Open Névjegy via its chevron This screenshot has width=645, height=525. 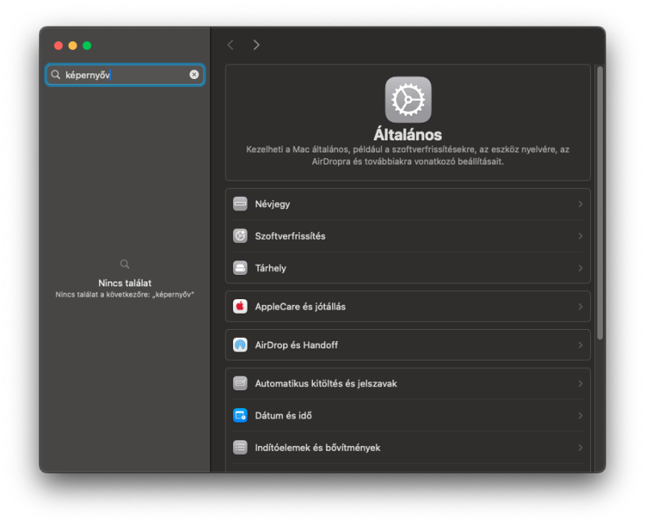click(580, 204)
